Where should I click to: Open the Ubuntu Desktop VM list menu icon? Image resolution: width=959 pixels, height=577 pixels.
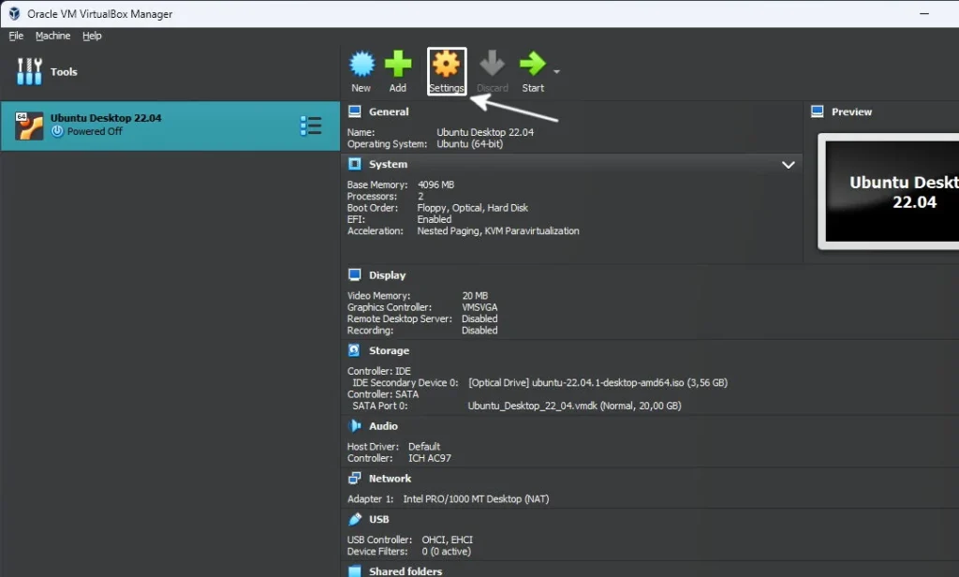coord(311,126)
